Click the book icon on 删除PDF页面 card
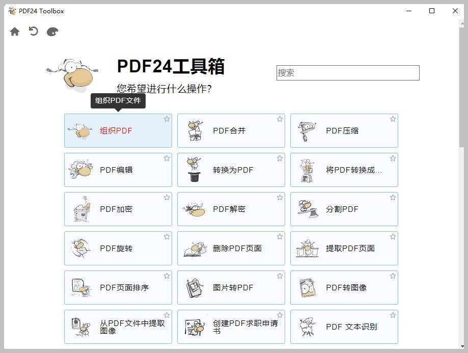The image size is (468, 353). tap(195, 250)
